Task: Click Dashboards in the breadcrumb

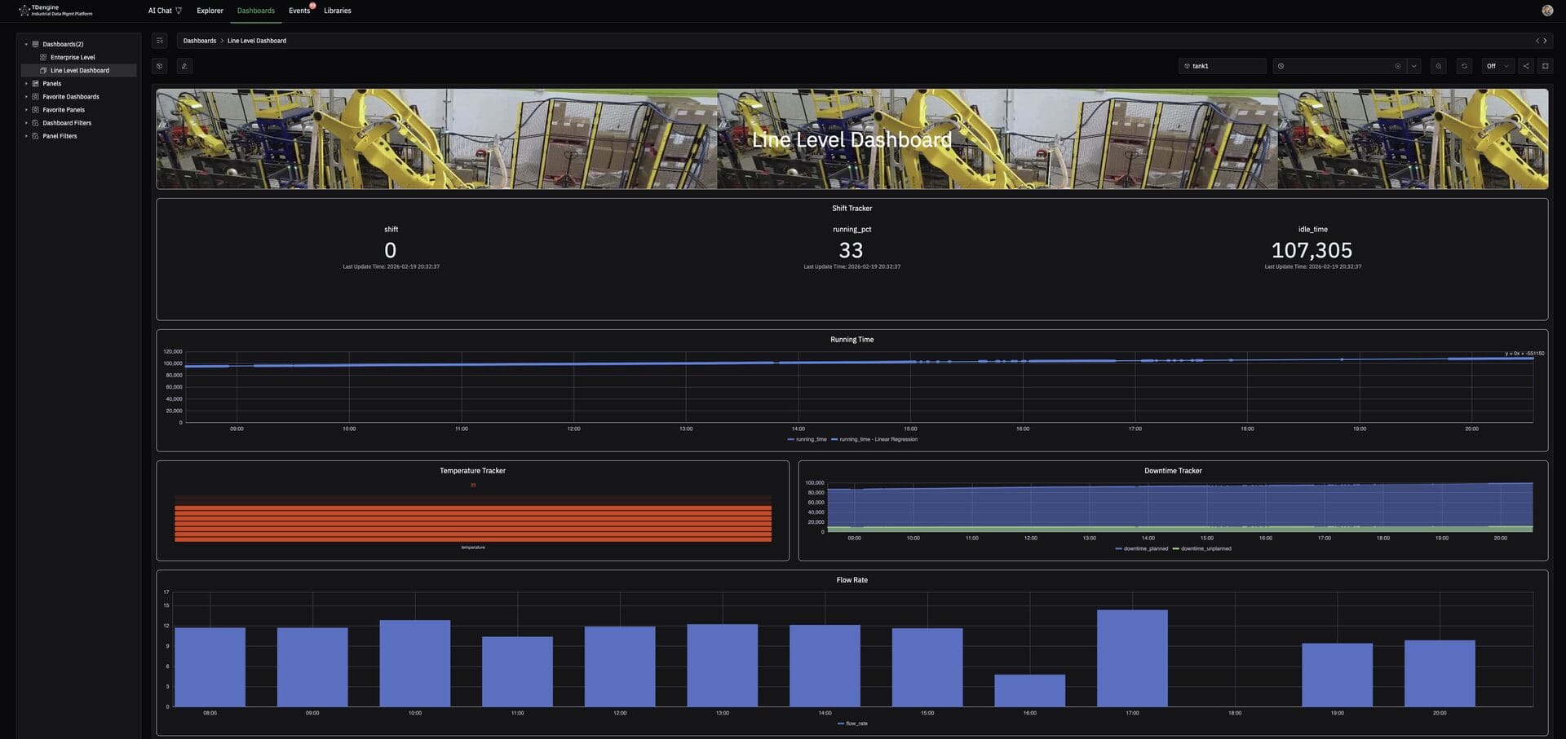Action: [x=199, y=41]
